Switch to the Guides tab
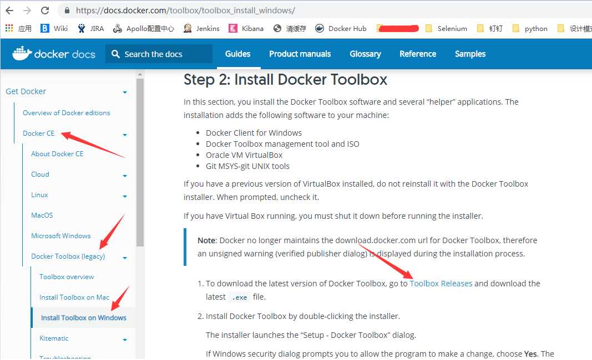The width and height of the screenshot is (592, 360). click(x=238, y=54)
